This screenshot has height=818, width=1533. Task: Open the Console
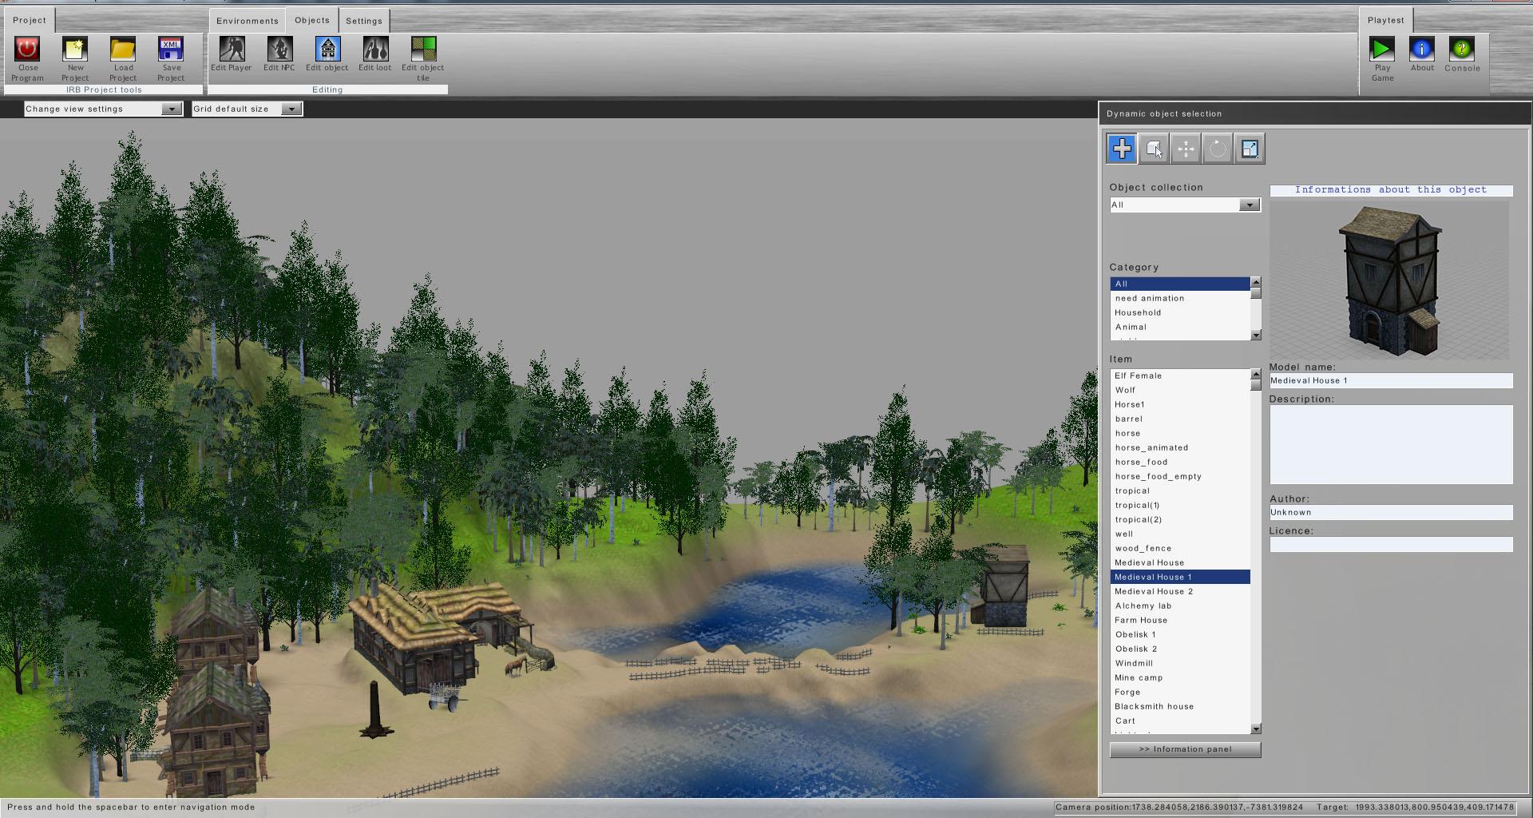(x=1461, y=50)
